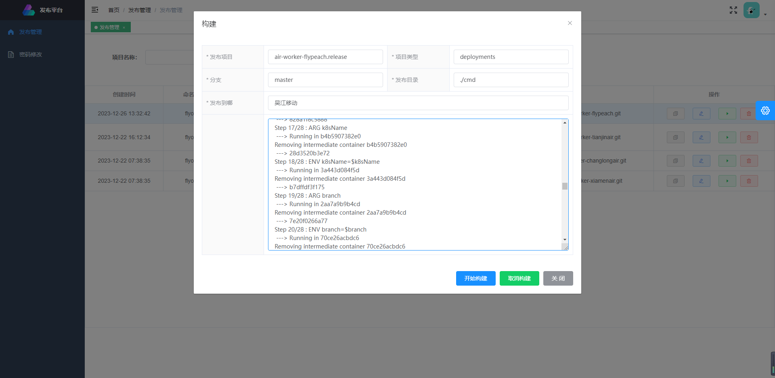Click the log line 'Step 17/28 : ARG k8sName'

[311, 128]
